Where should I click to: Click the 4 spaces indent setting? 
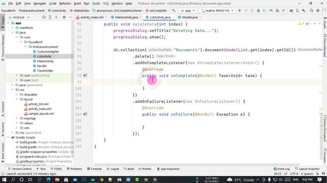(307, 174)
